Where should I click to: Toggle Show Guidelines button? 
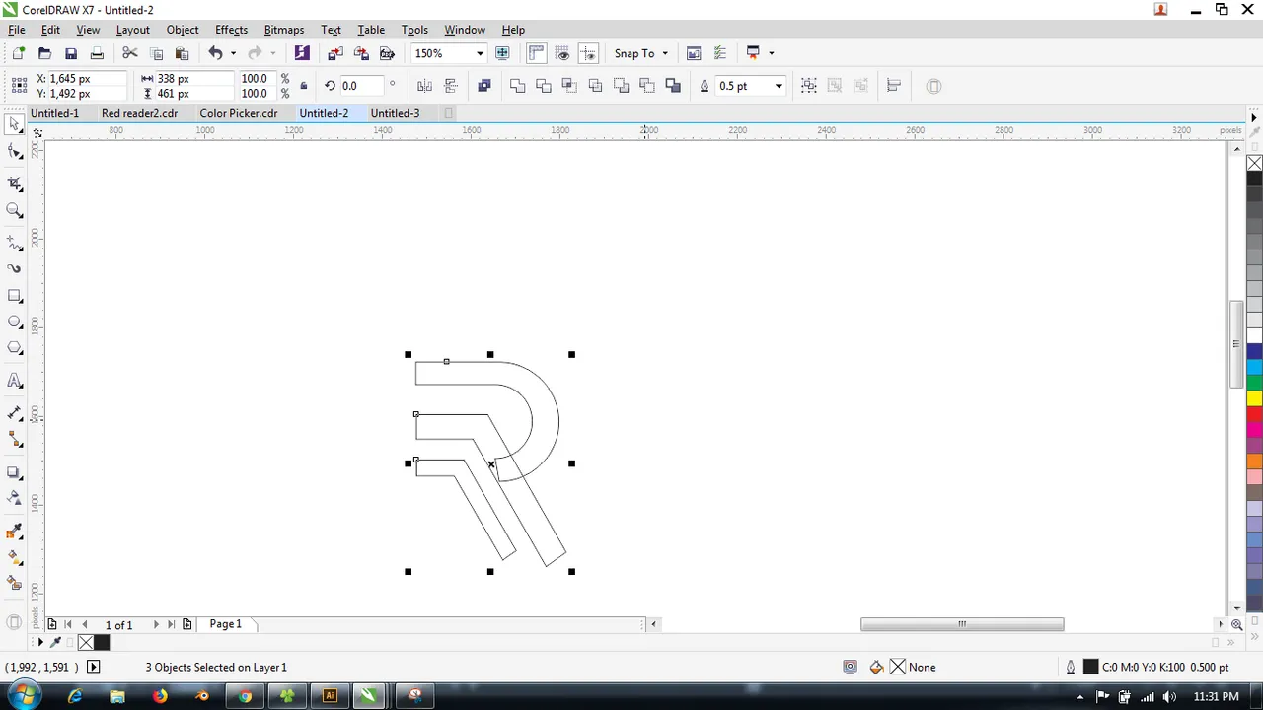click(x=588, y=53)
